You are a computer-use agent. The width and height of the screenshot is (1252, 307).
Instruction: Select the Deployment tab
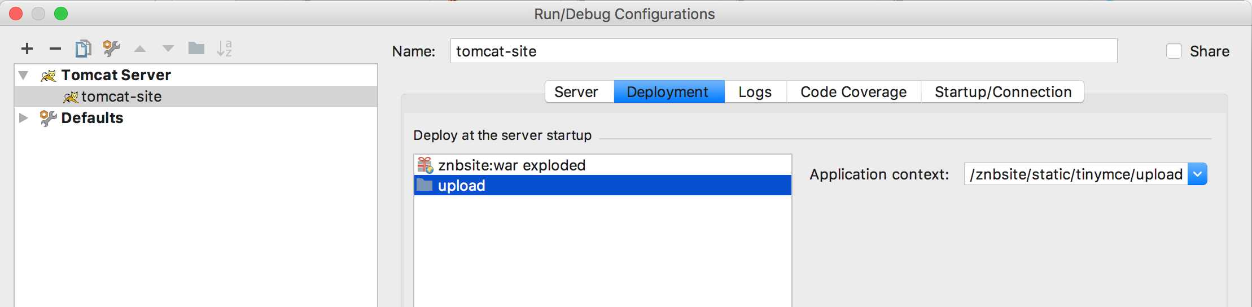[x=669, y=92]
